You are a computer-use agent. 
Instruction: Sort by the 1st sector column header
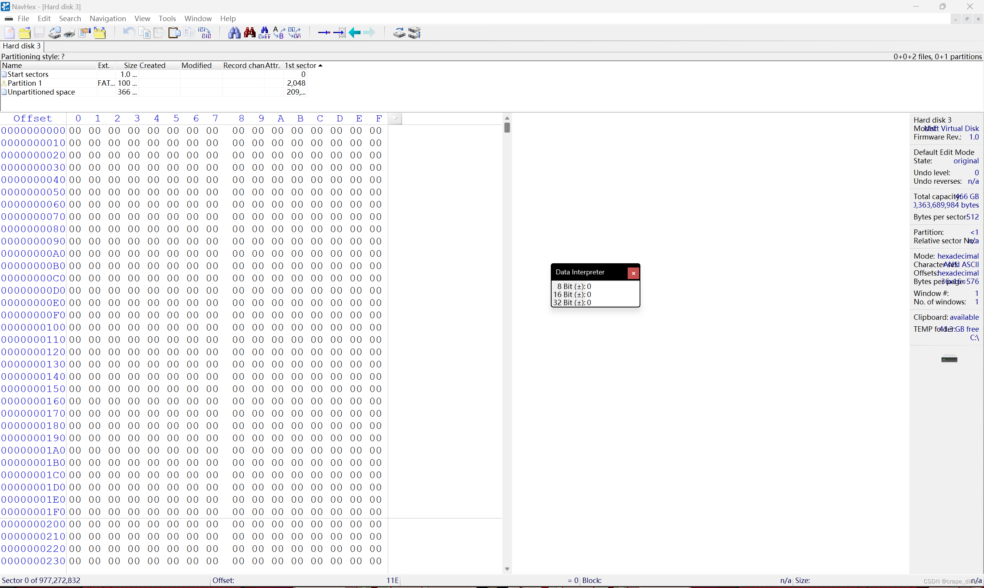(300, 66)
